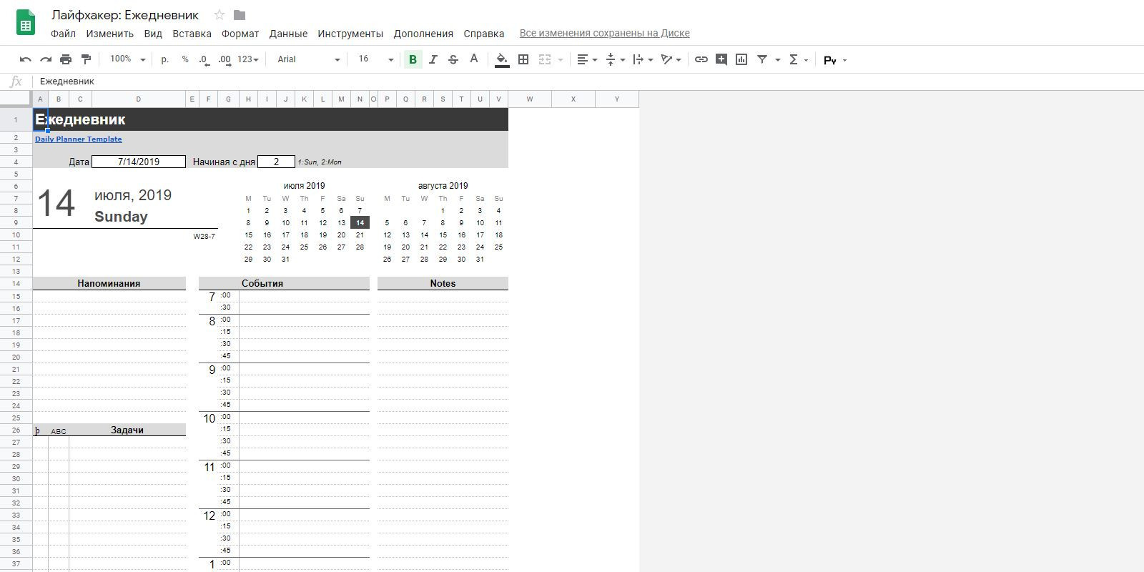The width and height of the screenshot is (1144, 572).
Task: Increase decimal places icon
Action: click(225, 59)
